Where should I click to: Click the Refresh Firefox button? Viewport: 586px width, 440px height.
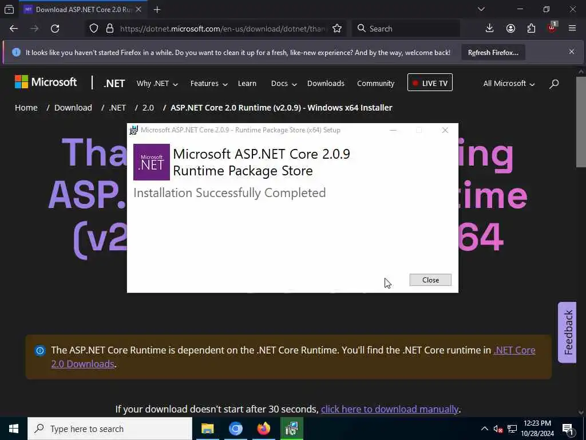tap(493, 53)
